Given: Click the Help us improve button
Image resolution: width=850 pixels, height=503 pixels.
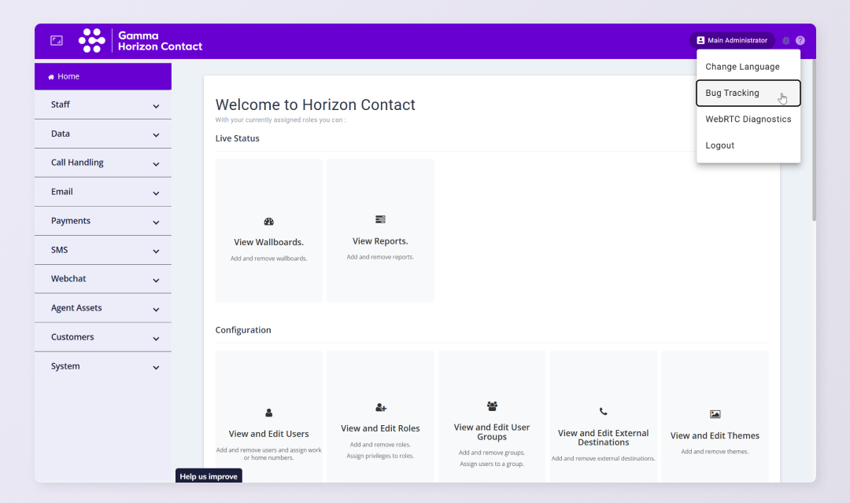Looking at the screenshot, I should (209, 476).
